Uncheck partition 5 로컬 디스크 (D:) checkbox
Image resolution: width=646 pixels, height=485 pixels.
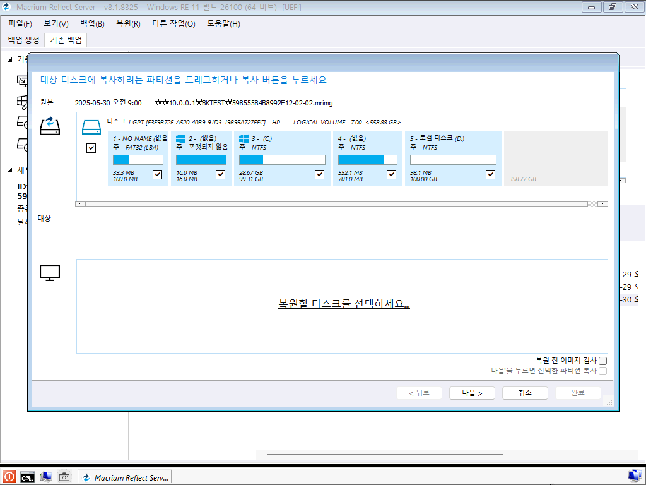tap(490, 174)
